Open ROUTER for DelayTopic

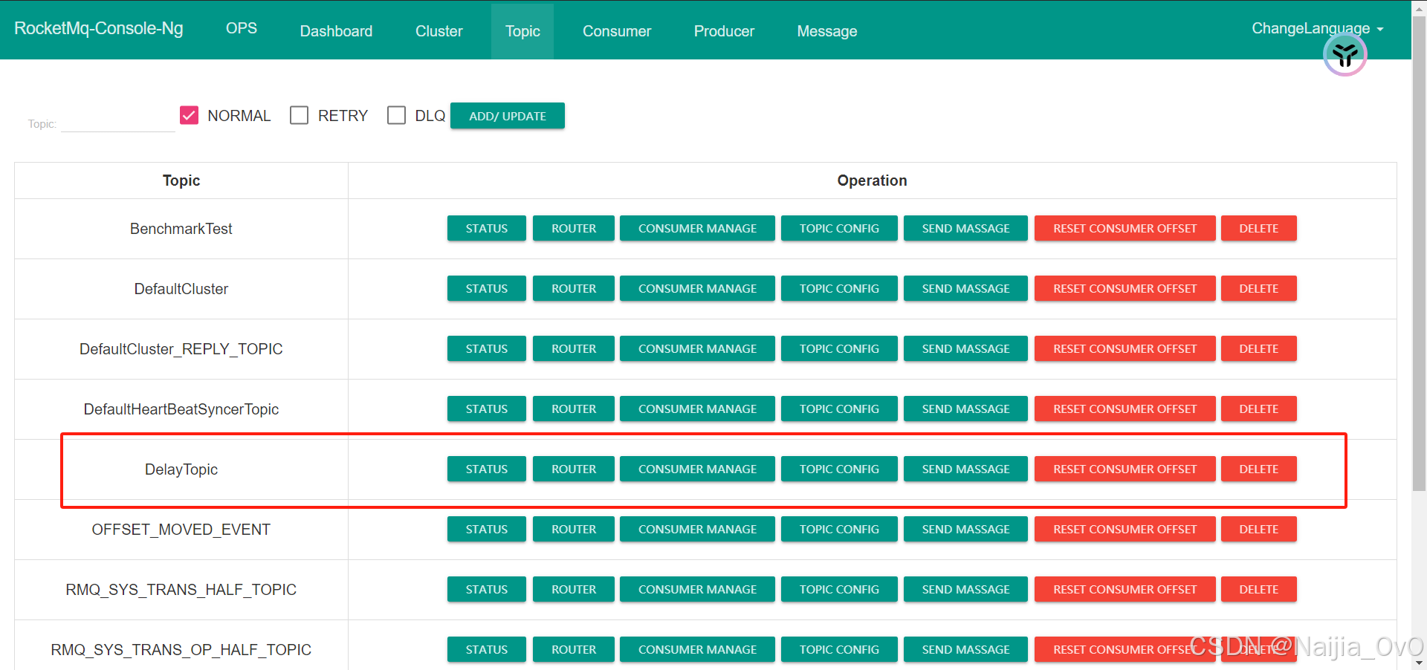[574, 469]
